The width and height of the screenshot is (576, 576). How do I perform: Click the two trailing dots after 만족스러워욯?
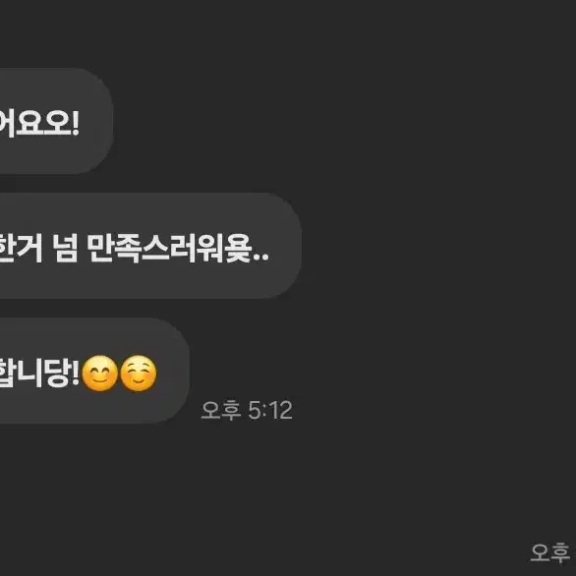point(261,258)
